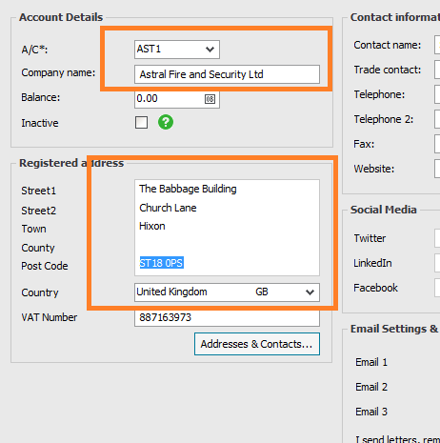Click the Trade contact input box
440x443 pixels.
pyautogui.click(x=437, y=70)
